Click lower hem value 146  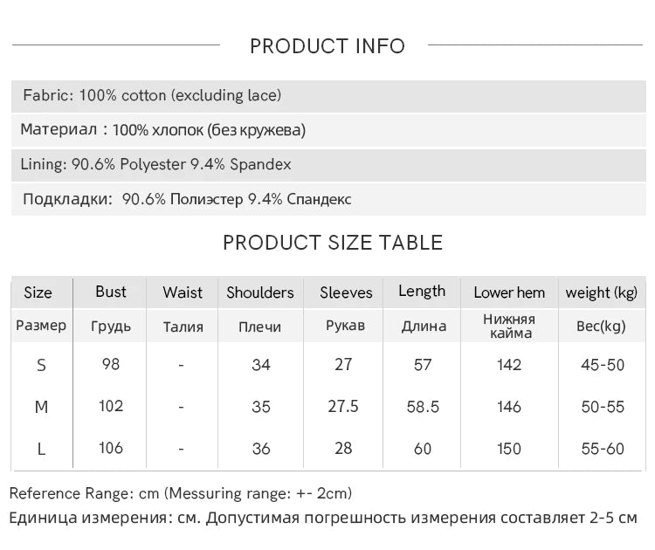pos(509,407)
